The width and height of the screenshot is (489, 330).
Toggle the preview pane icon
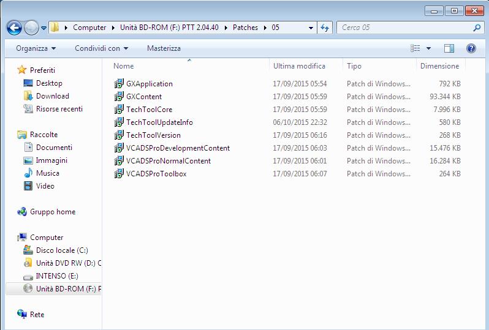click(449, 48)
